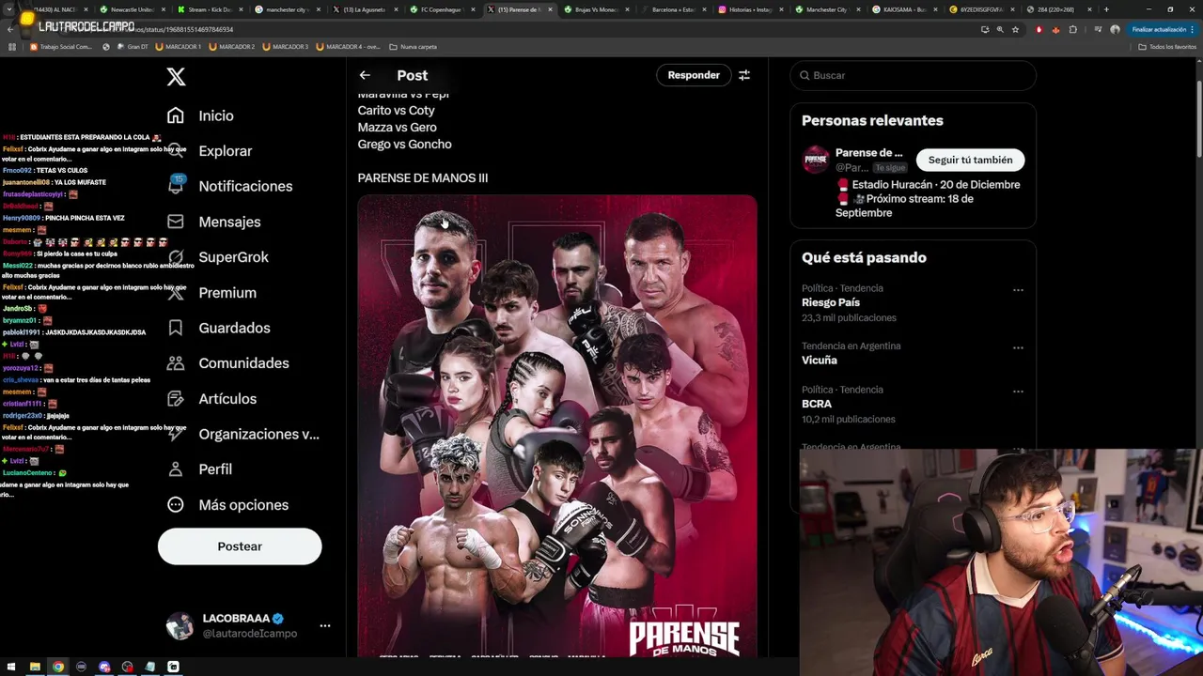Open account menu dots beside LACOBRAAA

point(324,625)
